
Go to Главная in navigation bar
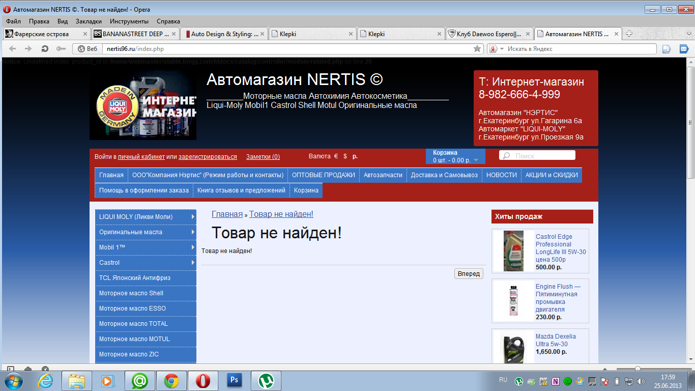(111, 175)
